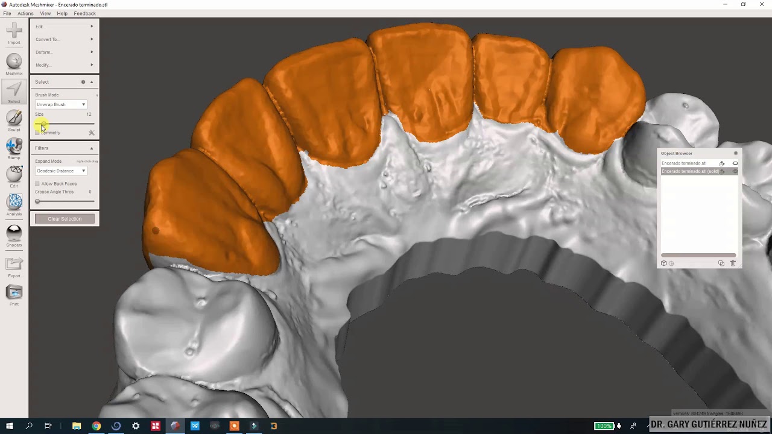The height and width of the screenshot is (434, 772).
Task: Expand the Modify... submenu
Action: click(65, 64)
